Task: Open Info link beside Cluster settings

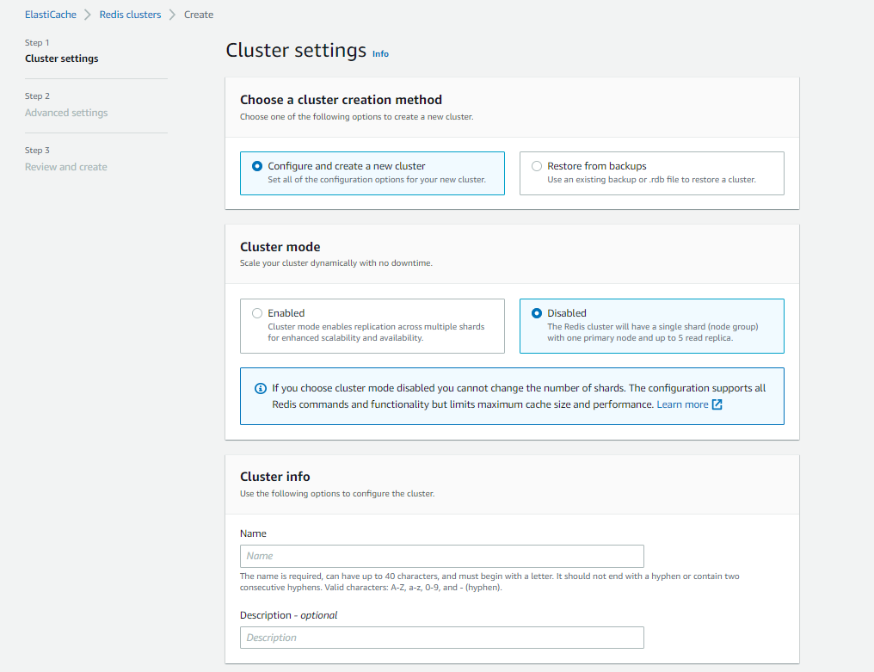Action: pyautogui.click(x=381, y=54)
